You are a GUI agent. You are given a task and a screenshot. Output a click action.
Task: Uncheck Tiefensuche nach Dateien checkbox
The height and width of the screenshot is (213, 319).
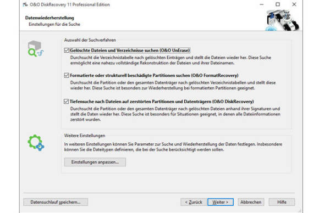(x=67, y=102)
